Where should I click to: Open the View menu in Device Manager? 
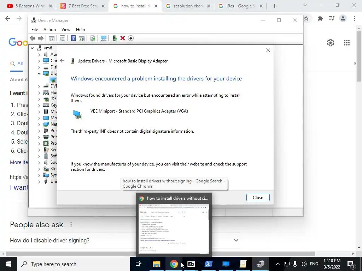[66, 30]
